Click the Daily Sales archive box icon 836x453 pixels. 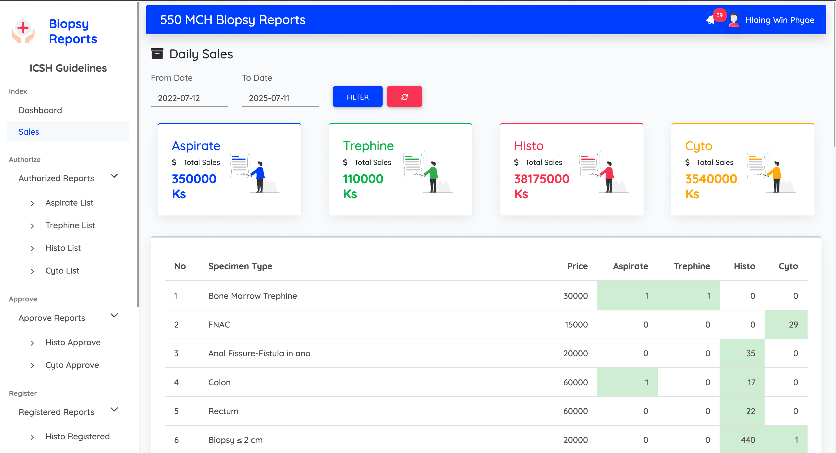point(157,54)
